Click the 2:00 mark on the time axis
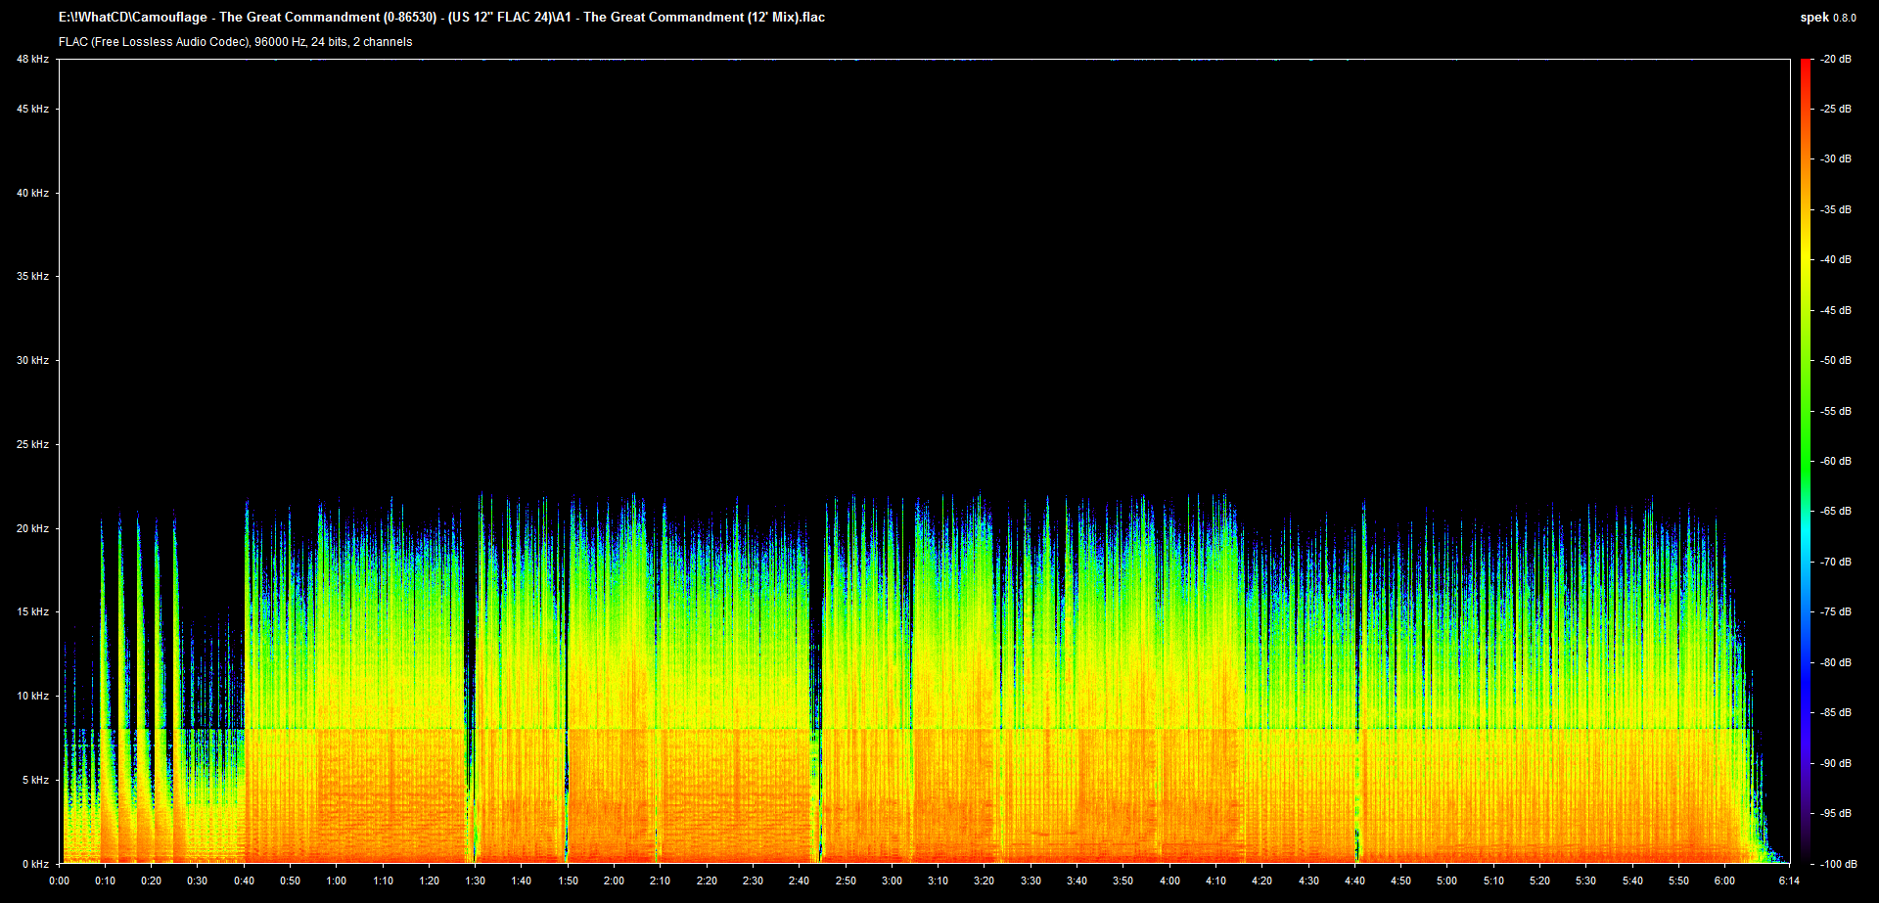 (x=614, y=880)
